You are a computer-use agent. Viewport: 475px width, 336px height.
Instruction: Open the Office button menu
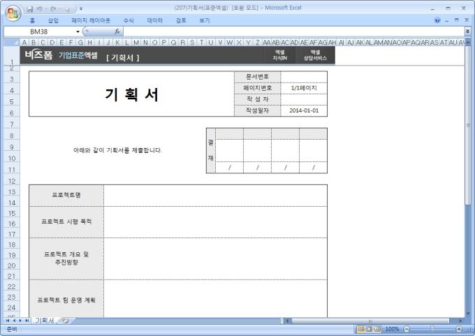pyautogui.click(x=13, y=13)
